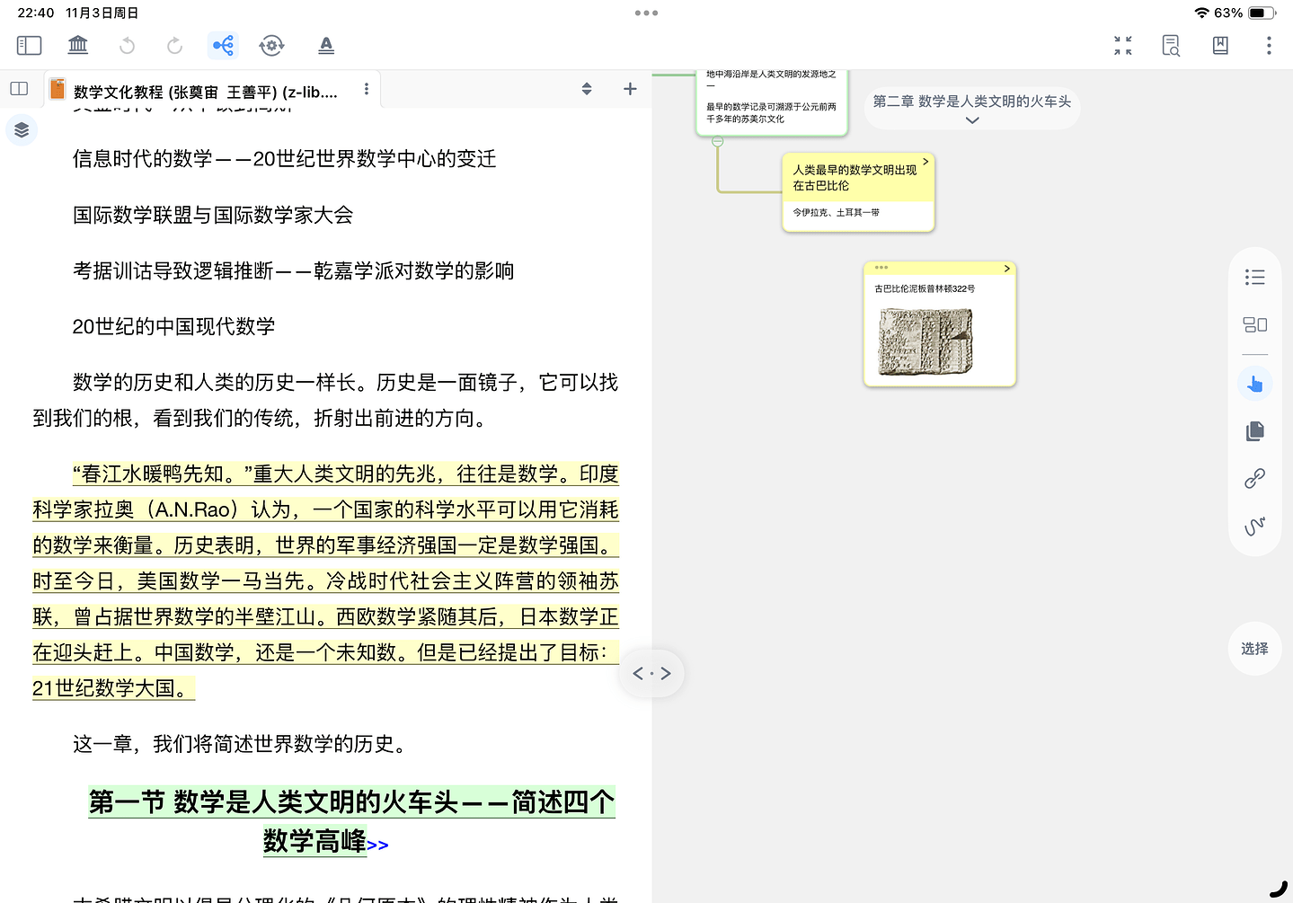Viewport: 1293px width, 903px height.
Task: Open the 22:40 status bar clock
Action: click(x=36, y=13)
